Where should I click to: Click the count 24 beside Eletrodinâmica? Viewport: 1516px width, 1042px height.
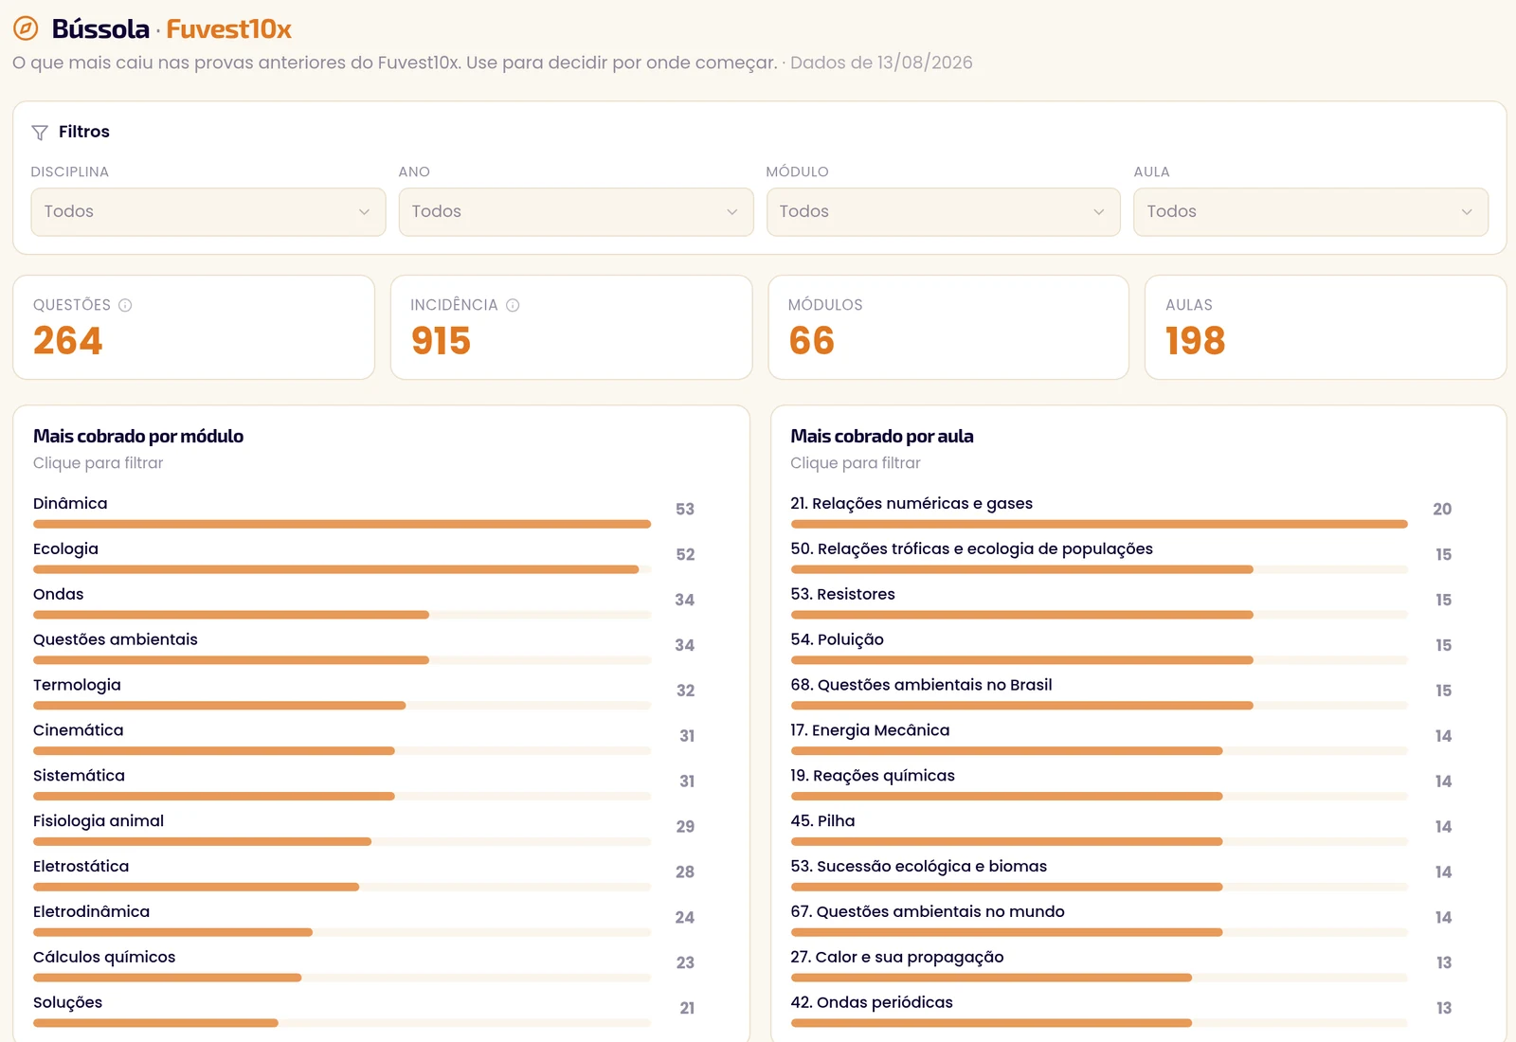coord(685,918)
